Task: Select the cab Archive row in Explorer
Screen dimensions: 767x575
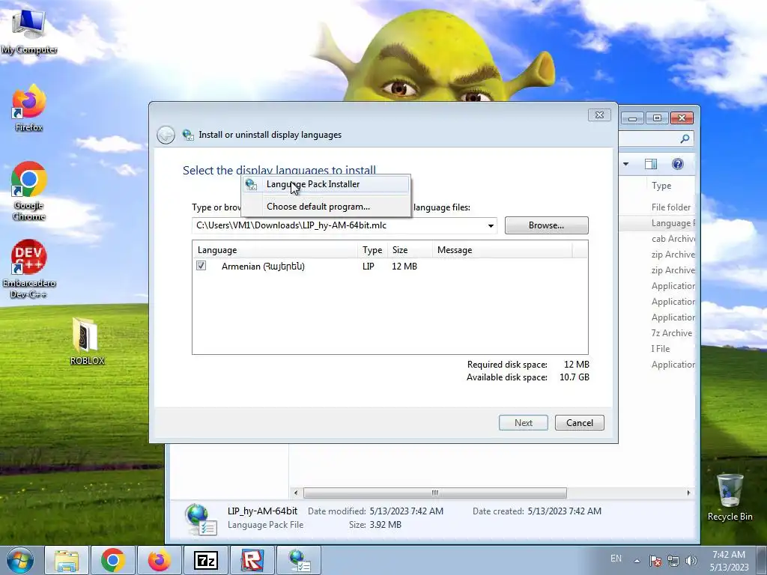Action: (x=673, y=239)
